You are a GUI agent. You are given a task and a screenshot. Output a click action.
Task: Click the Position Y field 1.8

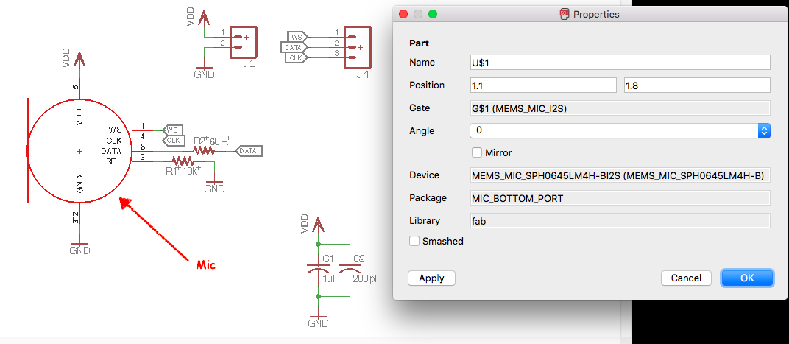point(697,85)
